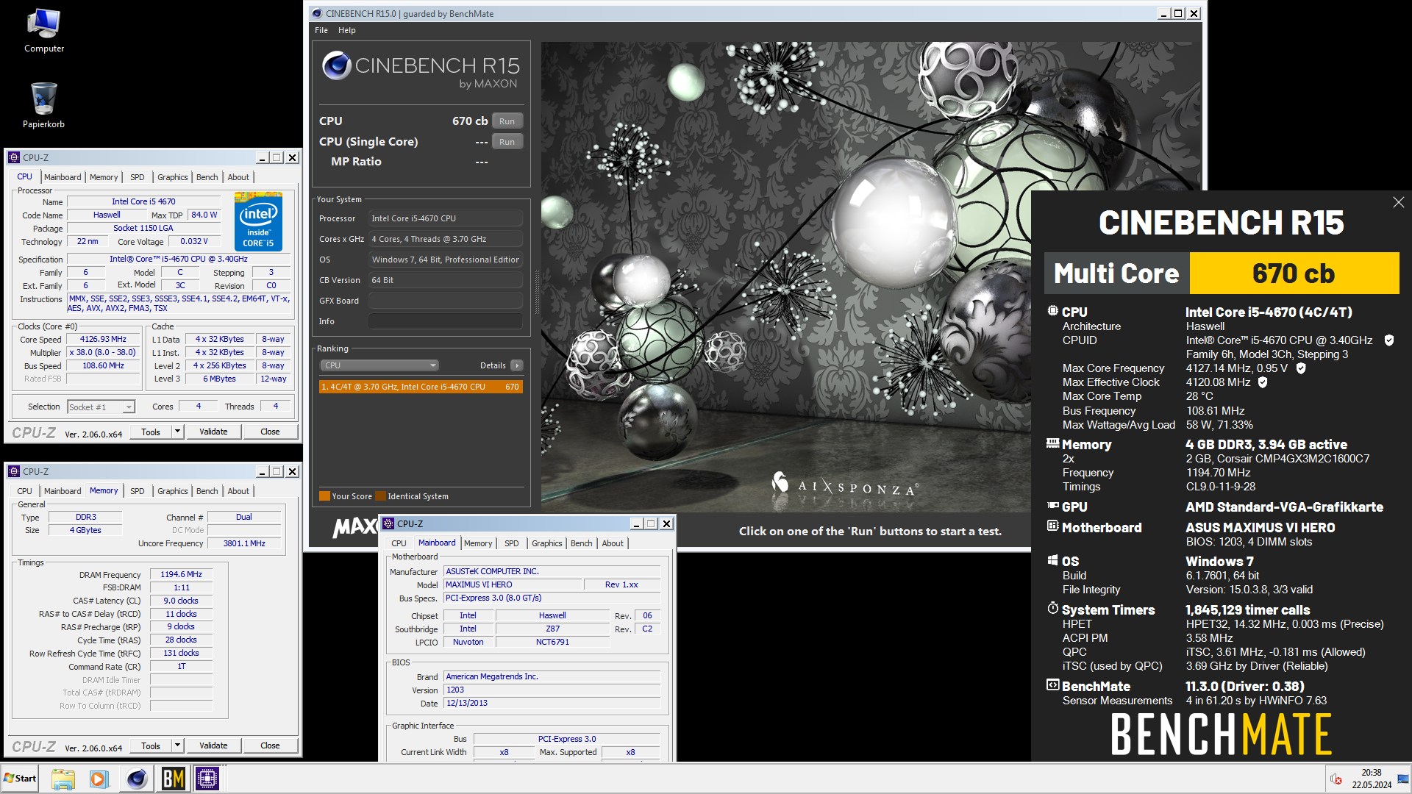Close the BenchMate result overlay
Screen dimensions: 1412x794
pyautogui.click(x=1398, y=202)
